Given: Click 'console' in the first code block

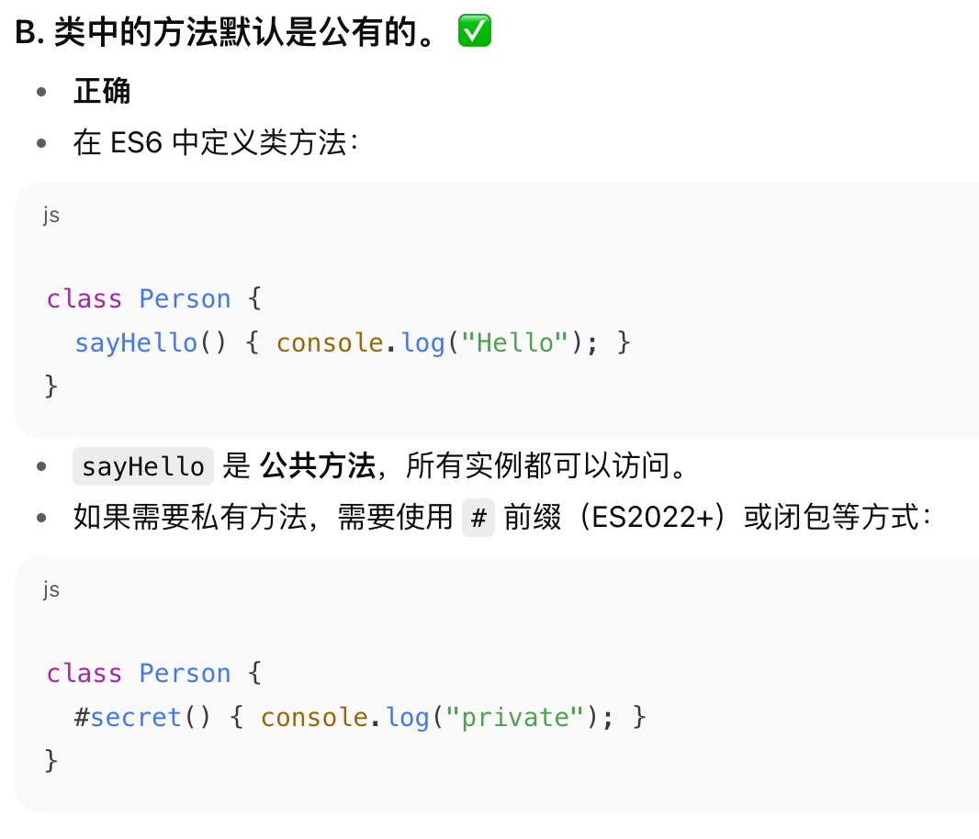Looking at the screenshot, I should pyautogui.click(x=330, y=342).
